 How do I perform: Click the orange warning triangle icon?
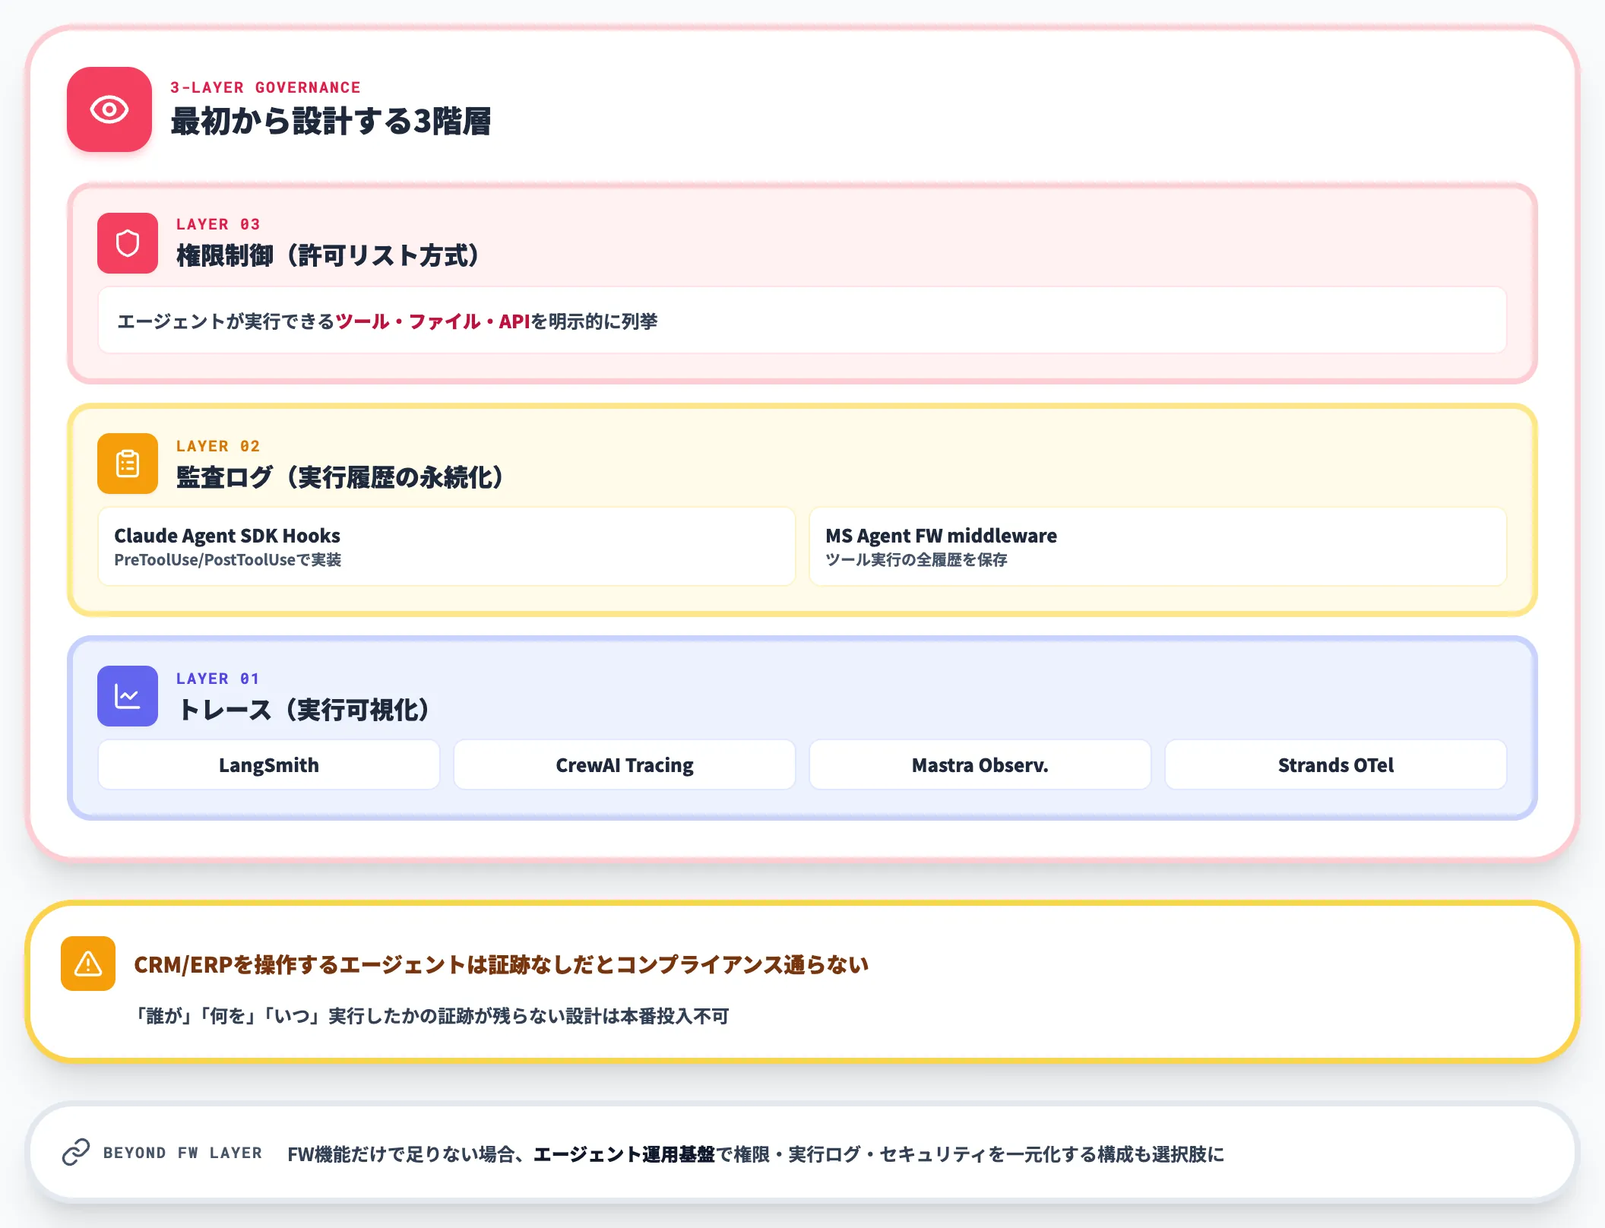point(88,964)
